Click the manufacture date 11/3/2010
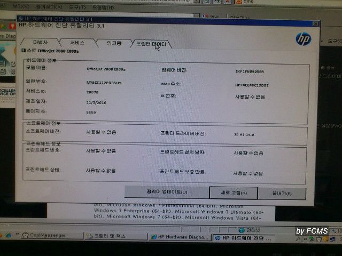 coord(96,102)
